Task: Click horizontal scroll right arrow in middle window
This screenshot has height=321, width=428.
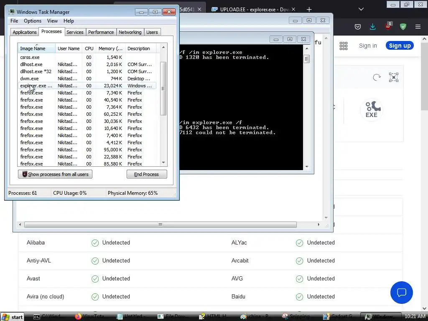Action: click(x=318, y=224)
